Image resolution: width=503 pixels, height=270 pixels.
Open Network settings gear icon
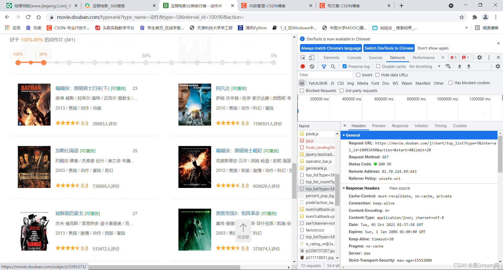(498, 66)
